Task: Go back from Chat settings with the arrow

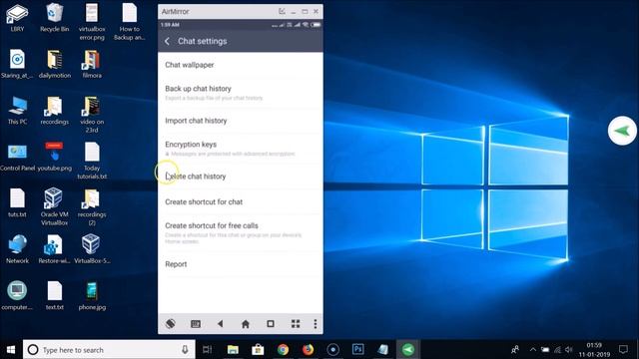Action: pos(167,41)
